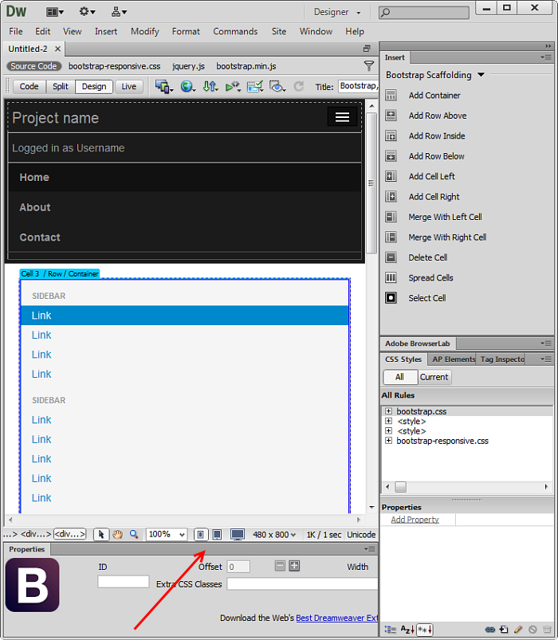Open the Layout icon dropdown in top bar
558x640 pixels.
click(55, 12)
